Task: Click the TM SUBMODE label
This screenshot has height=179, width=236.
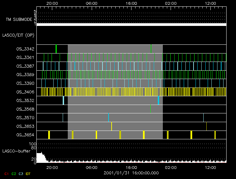Action: click(19, 20)
